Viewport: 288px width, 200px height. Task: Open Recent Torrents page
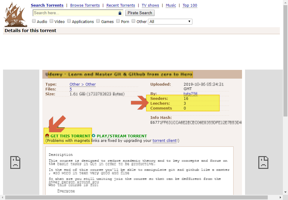click(x=121, y=5)
